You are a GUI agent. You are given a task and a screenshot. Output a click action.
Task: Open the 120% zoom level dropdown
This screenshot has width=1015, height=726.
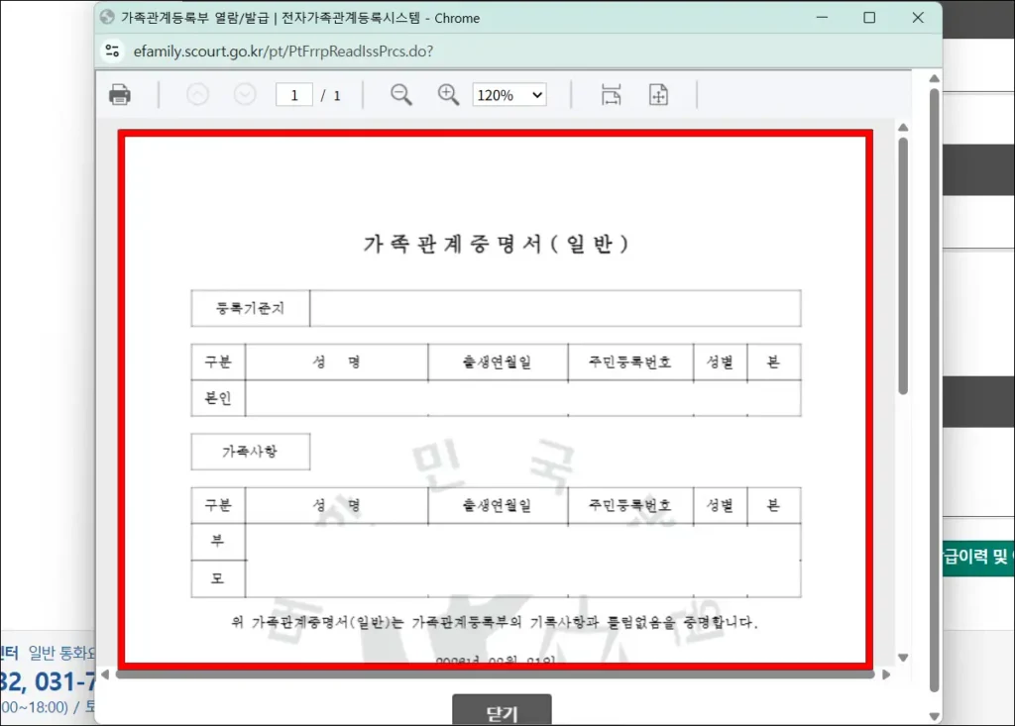click(508, 94)
